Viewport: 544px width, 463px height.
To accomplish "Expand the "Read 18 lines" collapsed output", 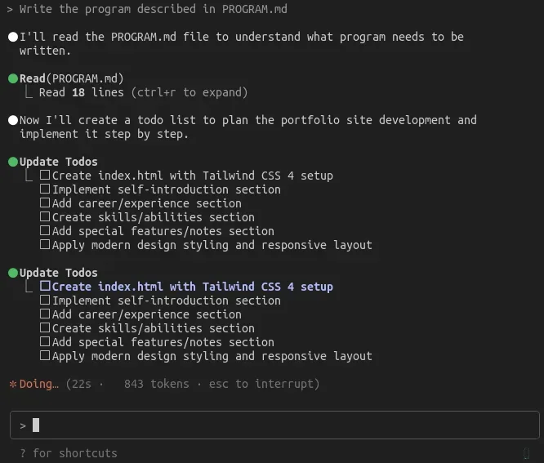I will point(143,92).
